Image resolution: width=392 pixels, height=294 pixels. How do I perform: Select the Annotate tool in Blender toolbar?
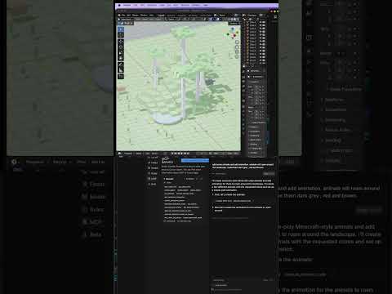point(121,65)
